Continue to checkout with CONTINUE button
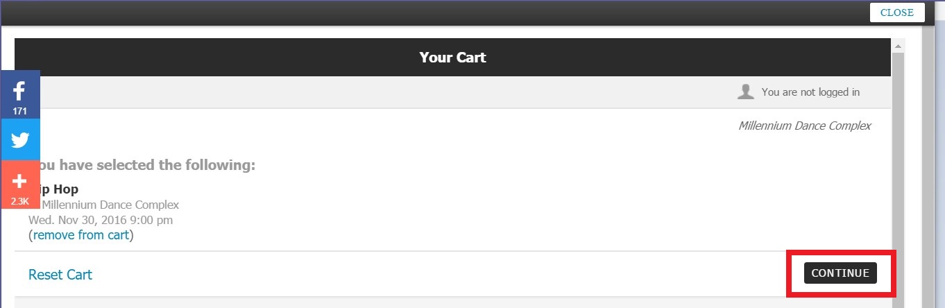The height and width of the screenshot is (308, 945). (x=840, y=273)
